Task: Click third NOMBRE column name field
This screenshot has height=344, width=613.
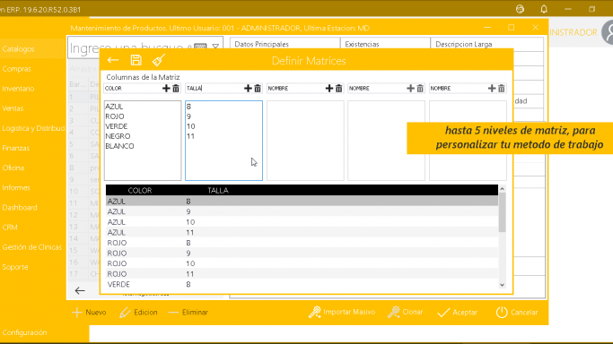Action: point(295,89)
